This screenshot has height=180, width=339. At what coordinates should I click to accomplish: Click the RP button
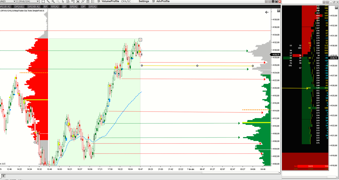tap(45, 6)
